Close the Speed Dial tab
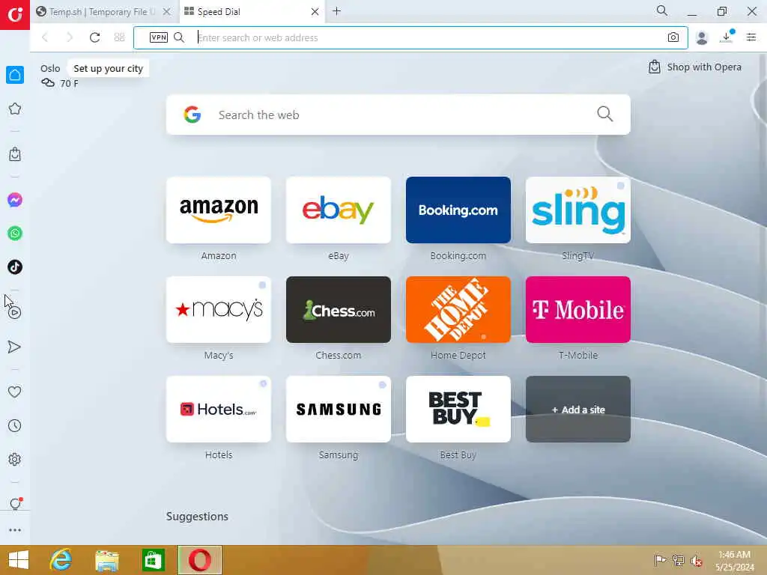Viewport: 767px width, 575px height. (x=315, y=12)
